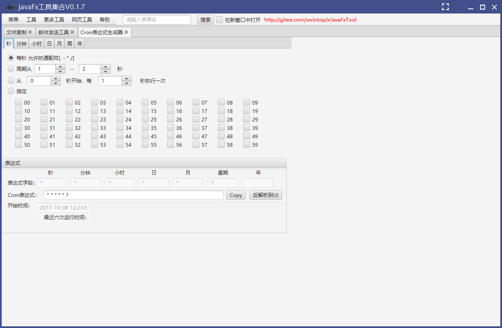
Task: Decrease the 每 interval seconds value
Action: (127, 83)
